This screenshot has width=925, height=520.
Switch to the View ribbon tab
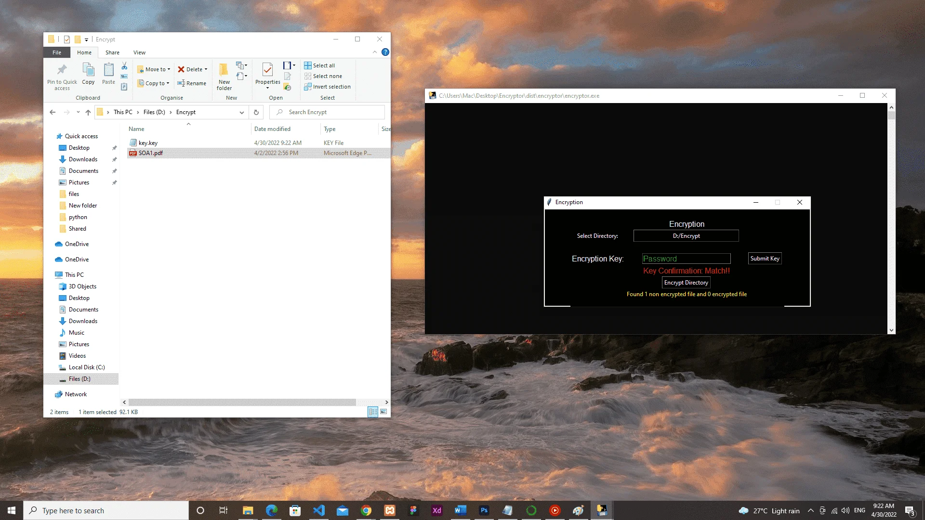(x=140, y=52)
